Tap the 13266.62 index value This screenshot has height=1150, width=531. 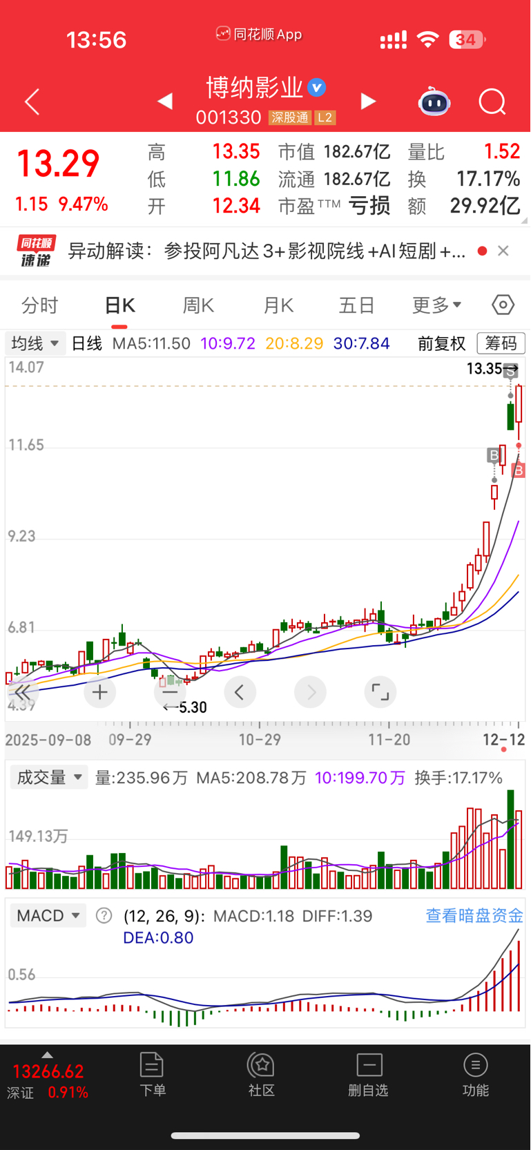48,1072
